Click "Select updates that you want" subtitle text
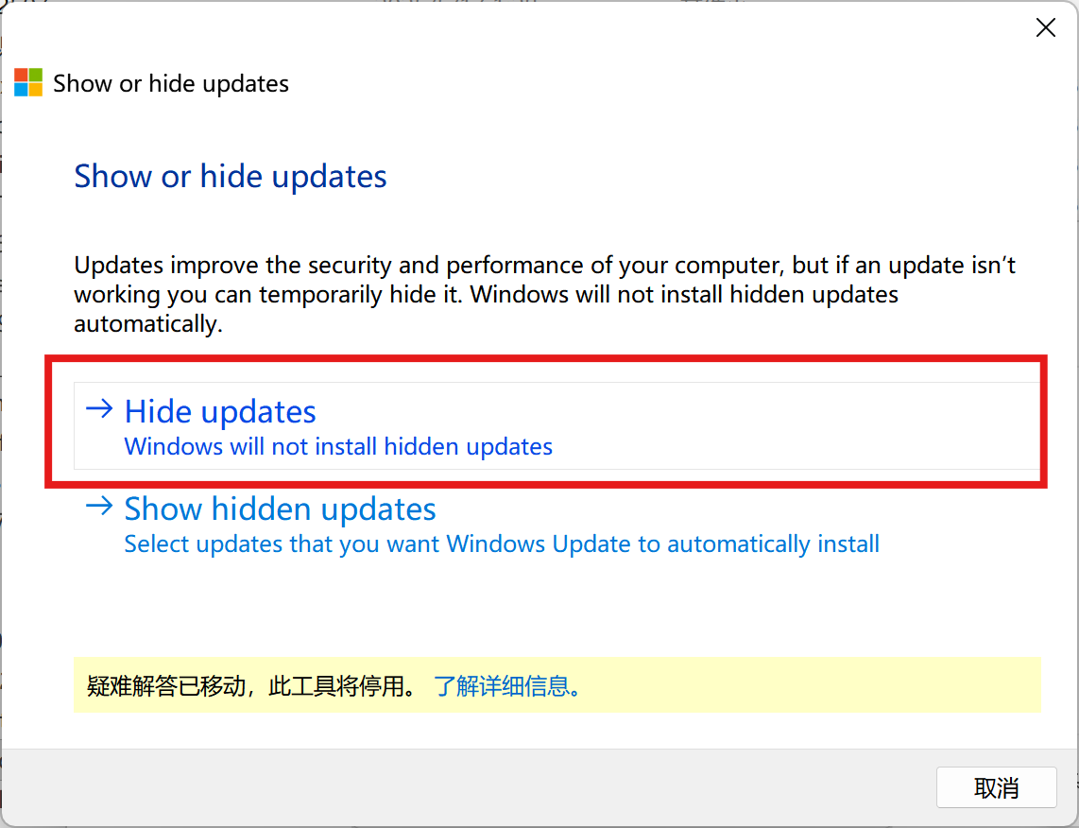This screenshot has width=1079, height=828. (x=502, y=544)
